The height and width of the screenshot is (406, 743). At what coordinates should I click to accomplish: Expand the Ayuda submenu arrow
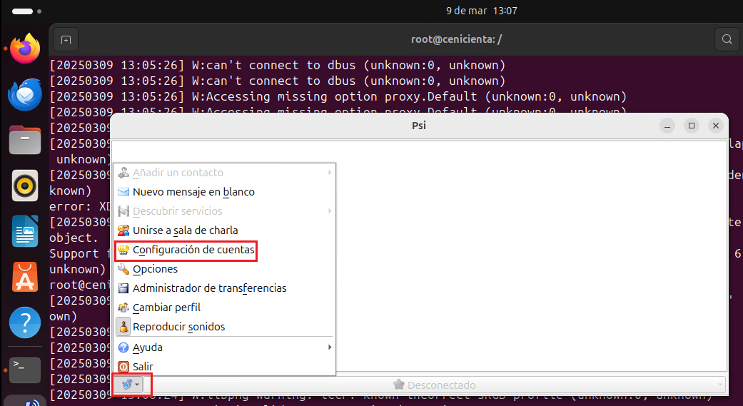(329, 347)
